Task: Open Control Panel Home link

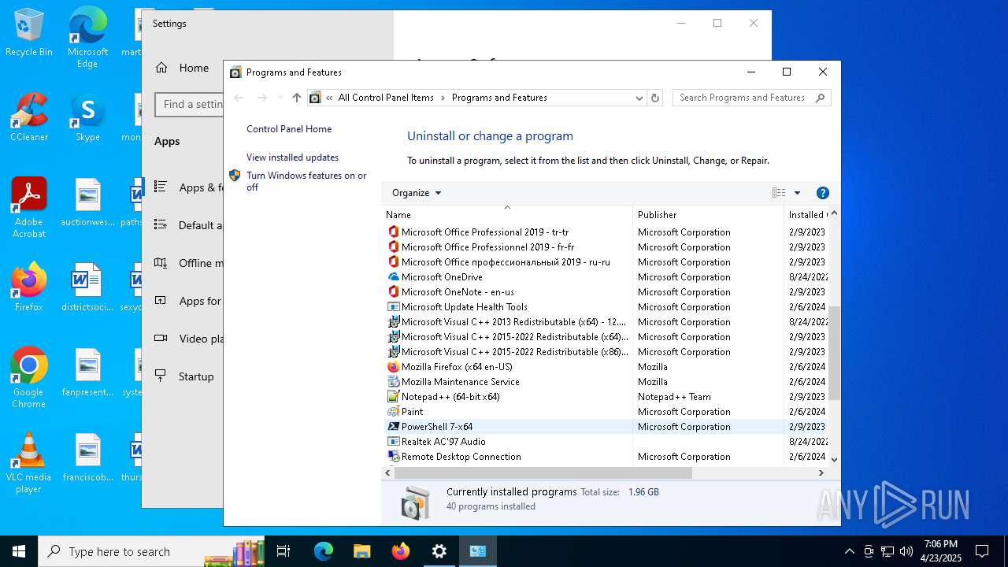Action: tap(289, 129)
